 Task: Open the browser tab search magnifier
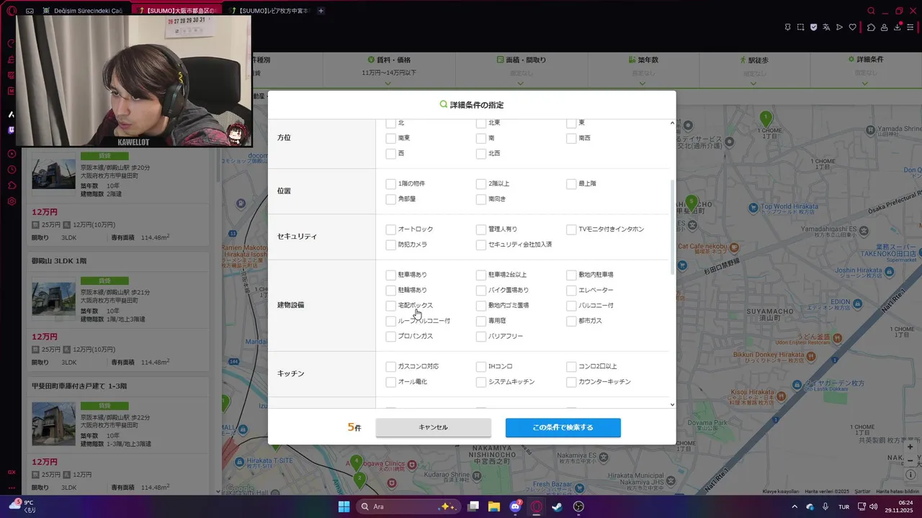872,11
